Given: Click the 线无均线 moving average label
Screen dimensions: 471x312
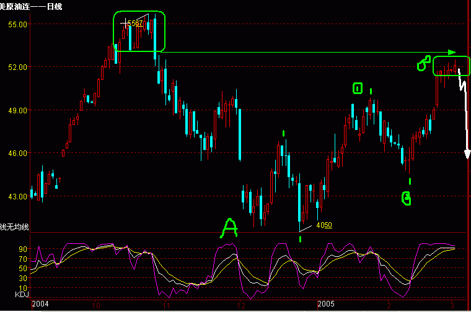Looking at the screenshot, I should [14, 227].
